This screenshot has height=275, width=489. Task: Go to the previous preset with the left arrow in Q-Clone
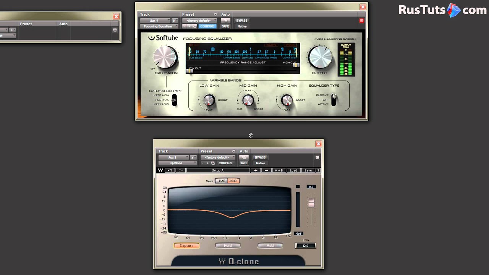(256, 170)
